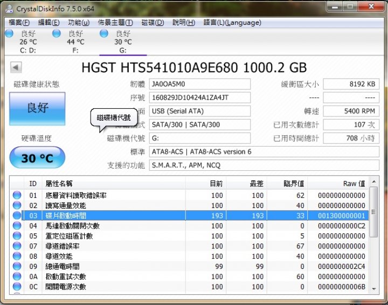This screenshot has height=305, width=388.
Task: Click the buffer size field 8192 KB
Action: click(x=351, y=84)
